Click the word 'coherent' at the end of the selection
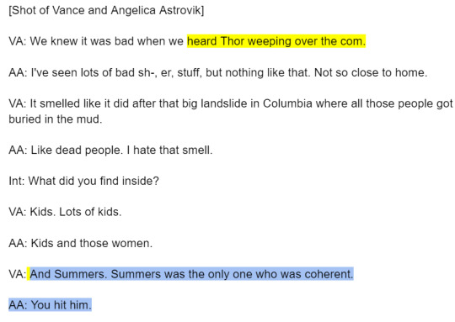Viewport: 455px width, 322px height. tap(329, 274)
